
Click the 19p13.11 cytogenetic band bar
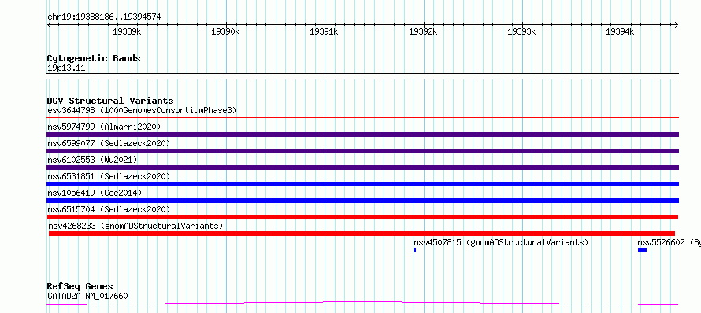pos(363,76)
